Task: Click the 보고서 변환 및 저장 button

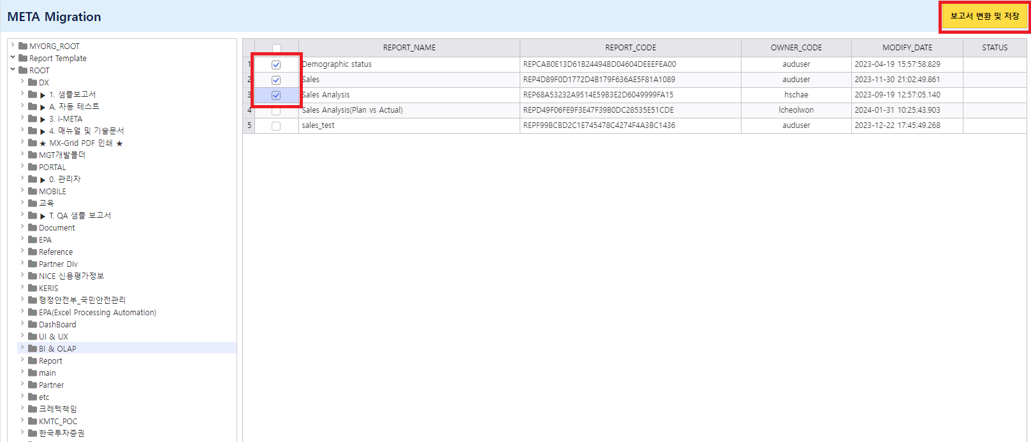Action: [984, 17]
